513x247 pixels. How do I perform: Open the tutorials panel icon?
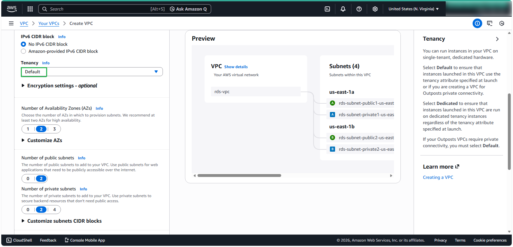click(490, 23)
